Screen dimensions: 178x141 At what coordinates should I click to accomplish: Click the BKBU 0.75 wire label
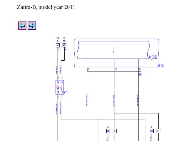(114, 100)
